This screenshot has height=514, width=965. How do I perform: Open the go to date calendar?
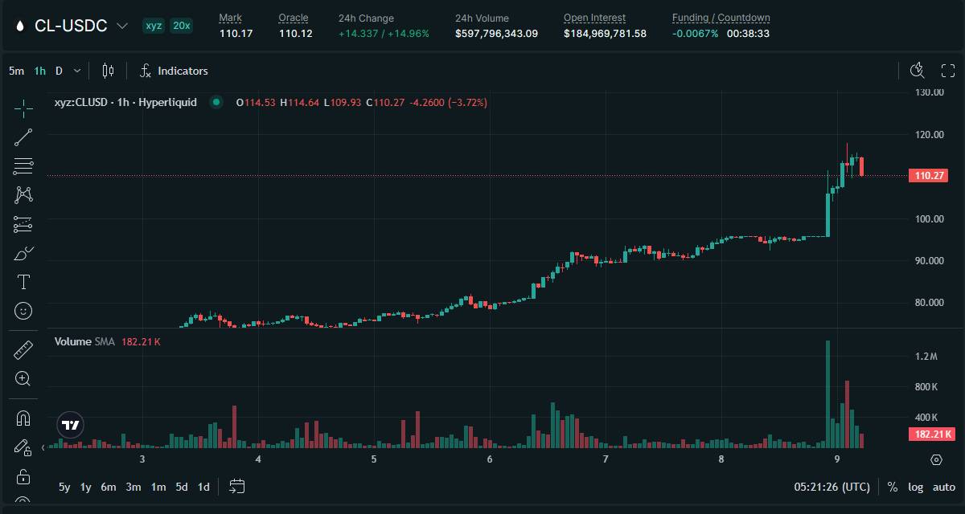[x=236, y=487]
